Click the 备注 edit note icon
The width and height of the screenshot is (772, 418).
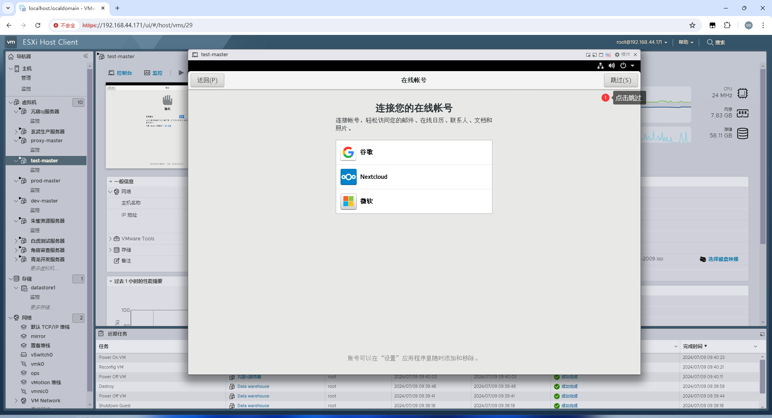point(117,261)
